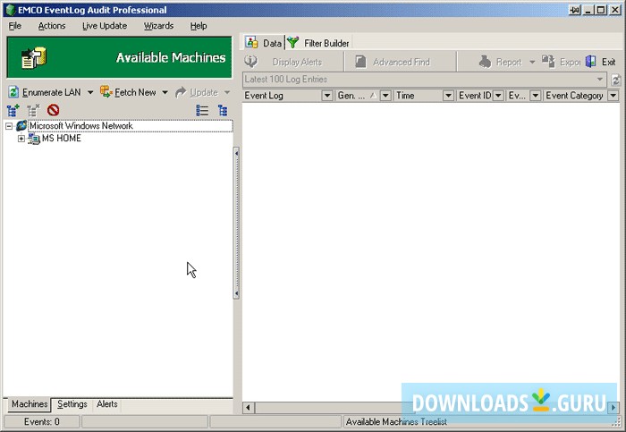
Task: Switch to the Settings tab
Action: [72, 404]
